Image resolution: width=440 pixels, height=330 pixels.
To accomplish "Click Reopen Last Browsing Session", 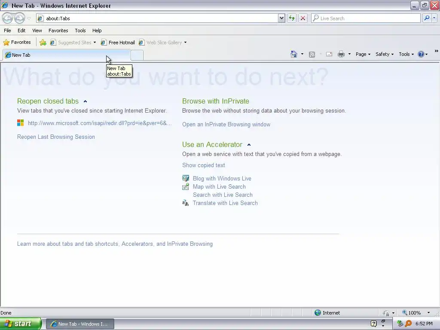I will click(x=56, y=137).
